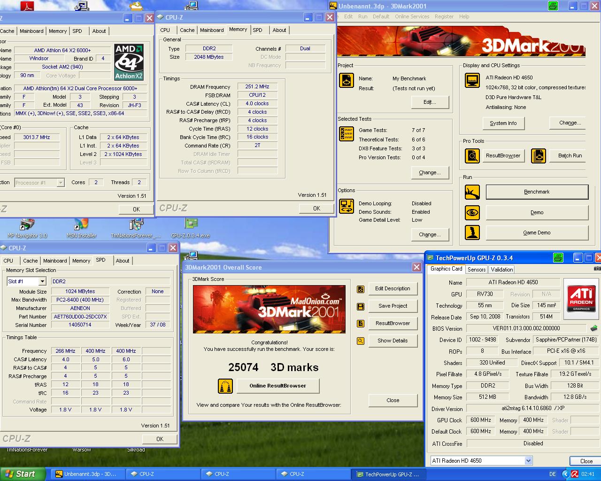Click Close in the 3DMark2001 Overall Score dialog

pyautogui.click(x=393, y=401)
